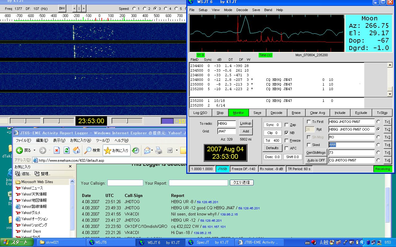Click the IME input mode 'A' icon in the taskbar
This screenshot has height=247, width=396.
coord(321,242)
